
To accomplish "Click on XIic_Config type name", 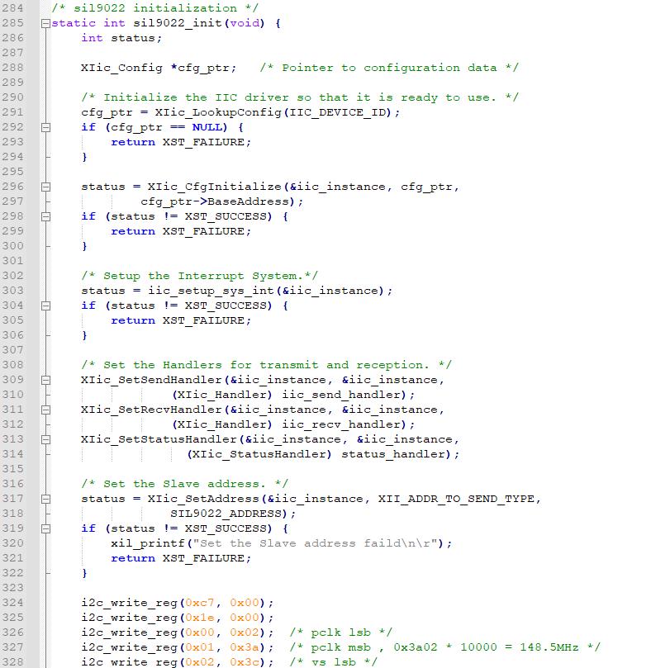I will click(122, 68).
